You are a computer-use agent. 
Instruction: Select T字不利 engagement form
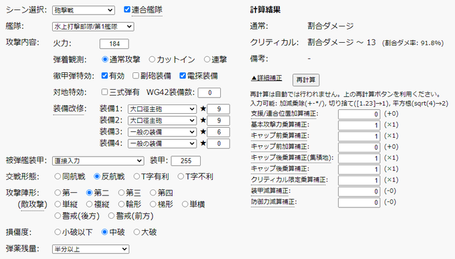pyautogui.click(x=181, y=176)
